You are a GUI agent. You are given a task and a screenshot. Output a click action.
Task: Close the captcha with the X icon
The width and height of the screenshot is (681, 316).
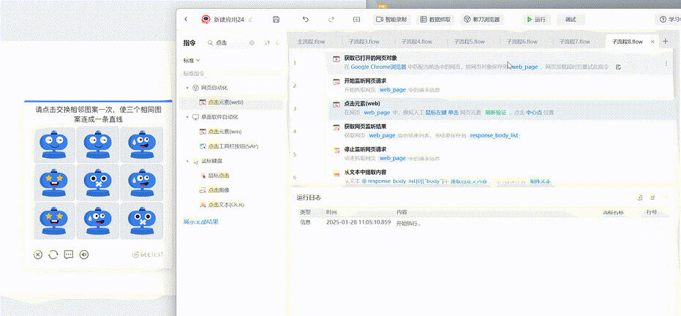point(38,255)
